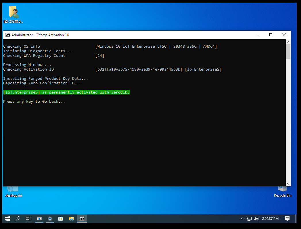Click 'Initiating Diagnostic Tests...' line
The height and width of the screenshot is (229, 301).
point(37,51)
